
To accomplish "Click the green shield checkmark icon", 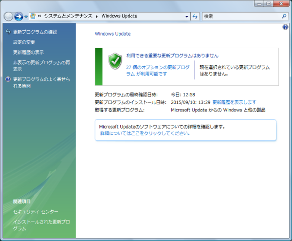I will [x=115, y=61].
